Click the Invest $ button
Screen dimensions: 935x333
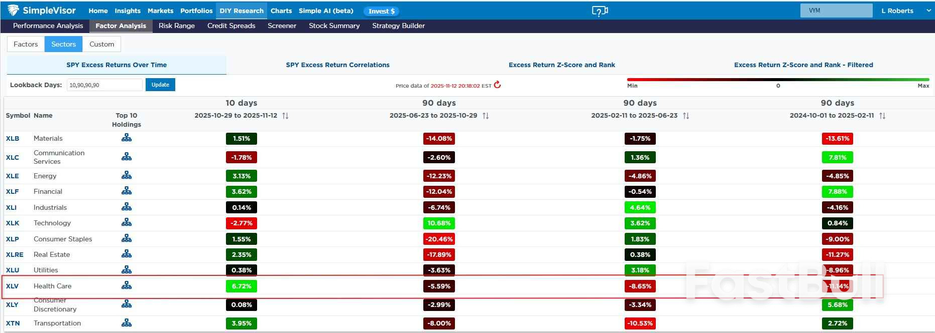pyautogui.click(x=382, y=11)
